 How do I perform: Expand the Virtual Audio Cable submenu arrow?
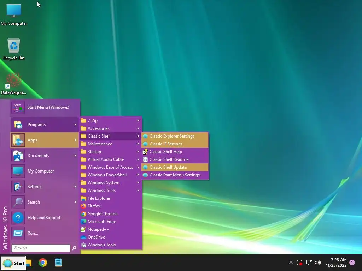coord(138,159)
